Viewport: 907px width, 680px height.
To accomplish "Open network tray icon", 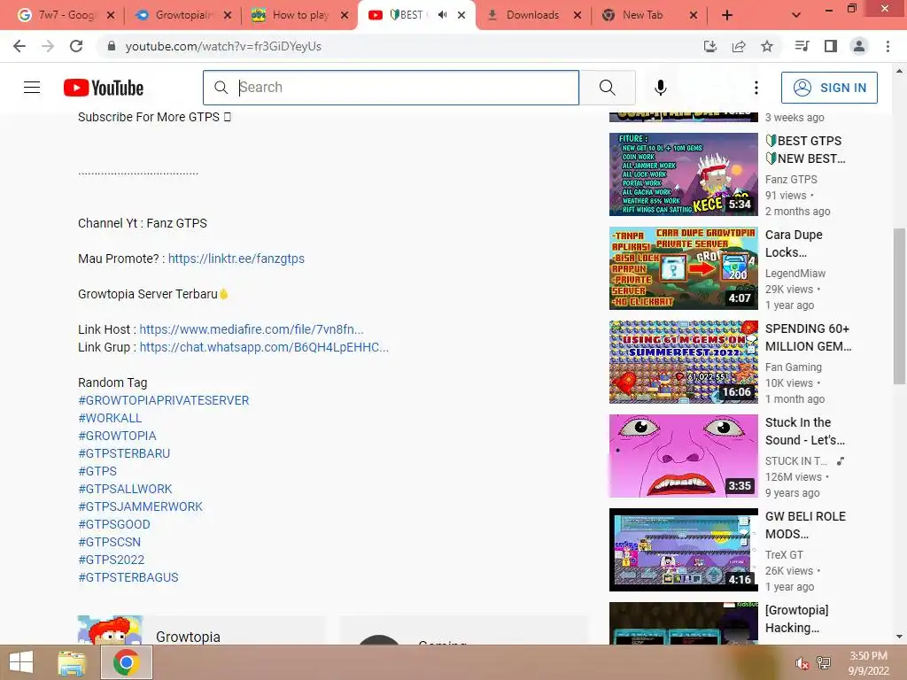I will pos(824,663).
